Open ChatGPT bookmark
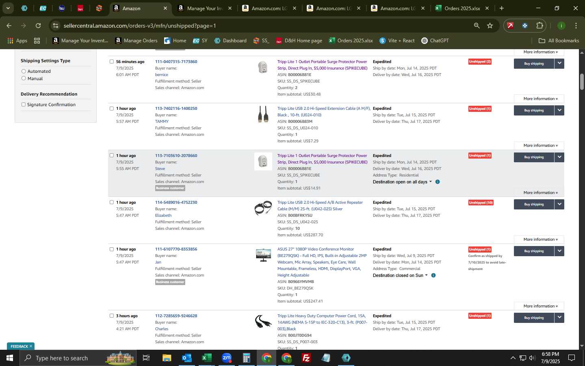 (x=435, y=41)
